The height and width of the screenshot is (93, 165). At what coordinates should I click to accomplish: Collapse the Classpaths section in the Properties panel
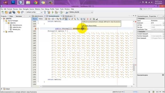[x=138, y=32]
